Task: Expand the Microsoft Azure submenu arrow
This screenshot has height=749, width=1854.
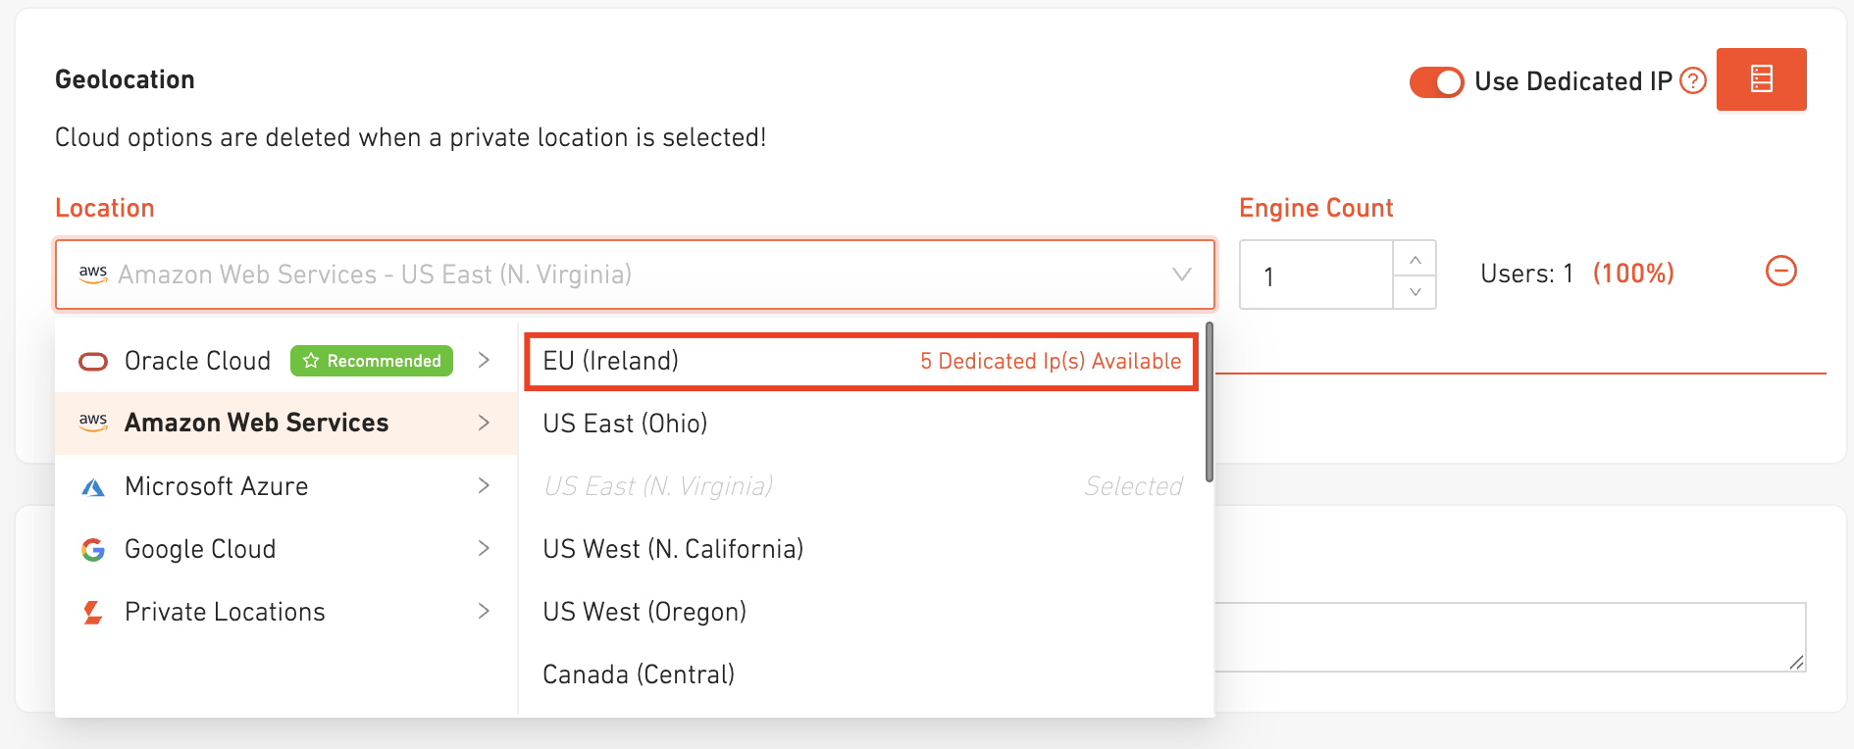Action: coord(484,486)
